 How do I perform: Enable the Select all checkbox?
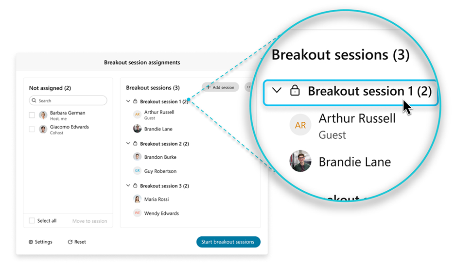tap(32, 221)
